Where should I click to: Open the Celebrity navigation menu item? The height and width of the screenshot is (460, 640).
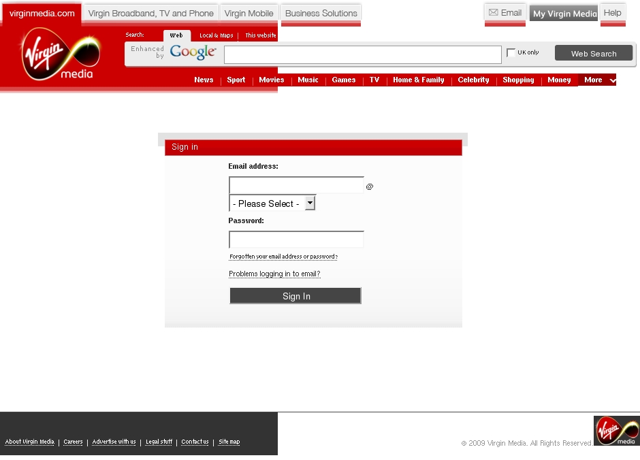[x=473, y=80]
